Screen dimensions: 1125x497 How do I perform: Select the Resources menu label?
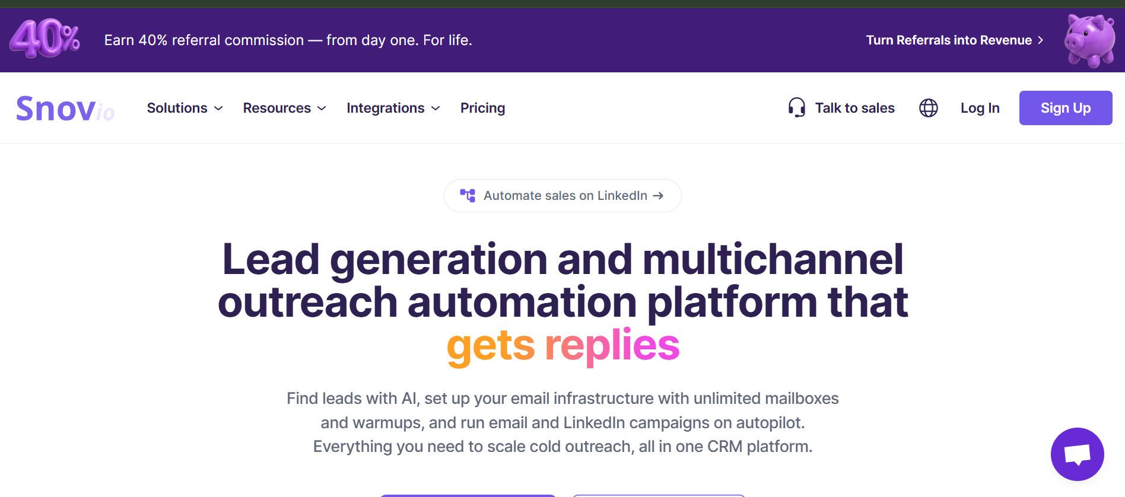tap(277, 108)
